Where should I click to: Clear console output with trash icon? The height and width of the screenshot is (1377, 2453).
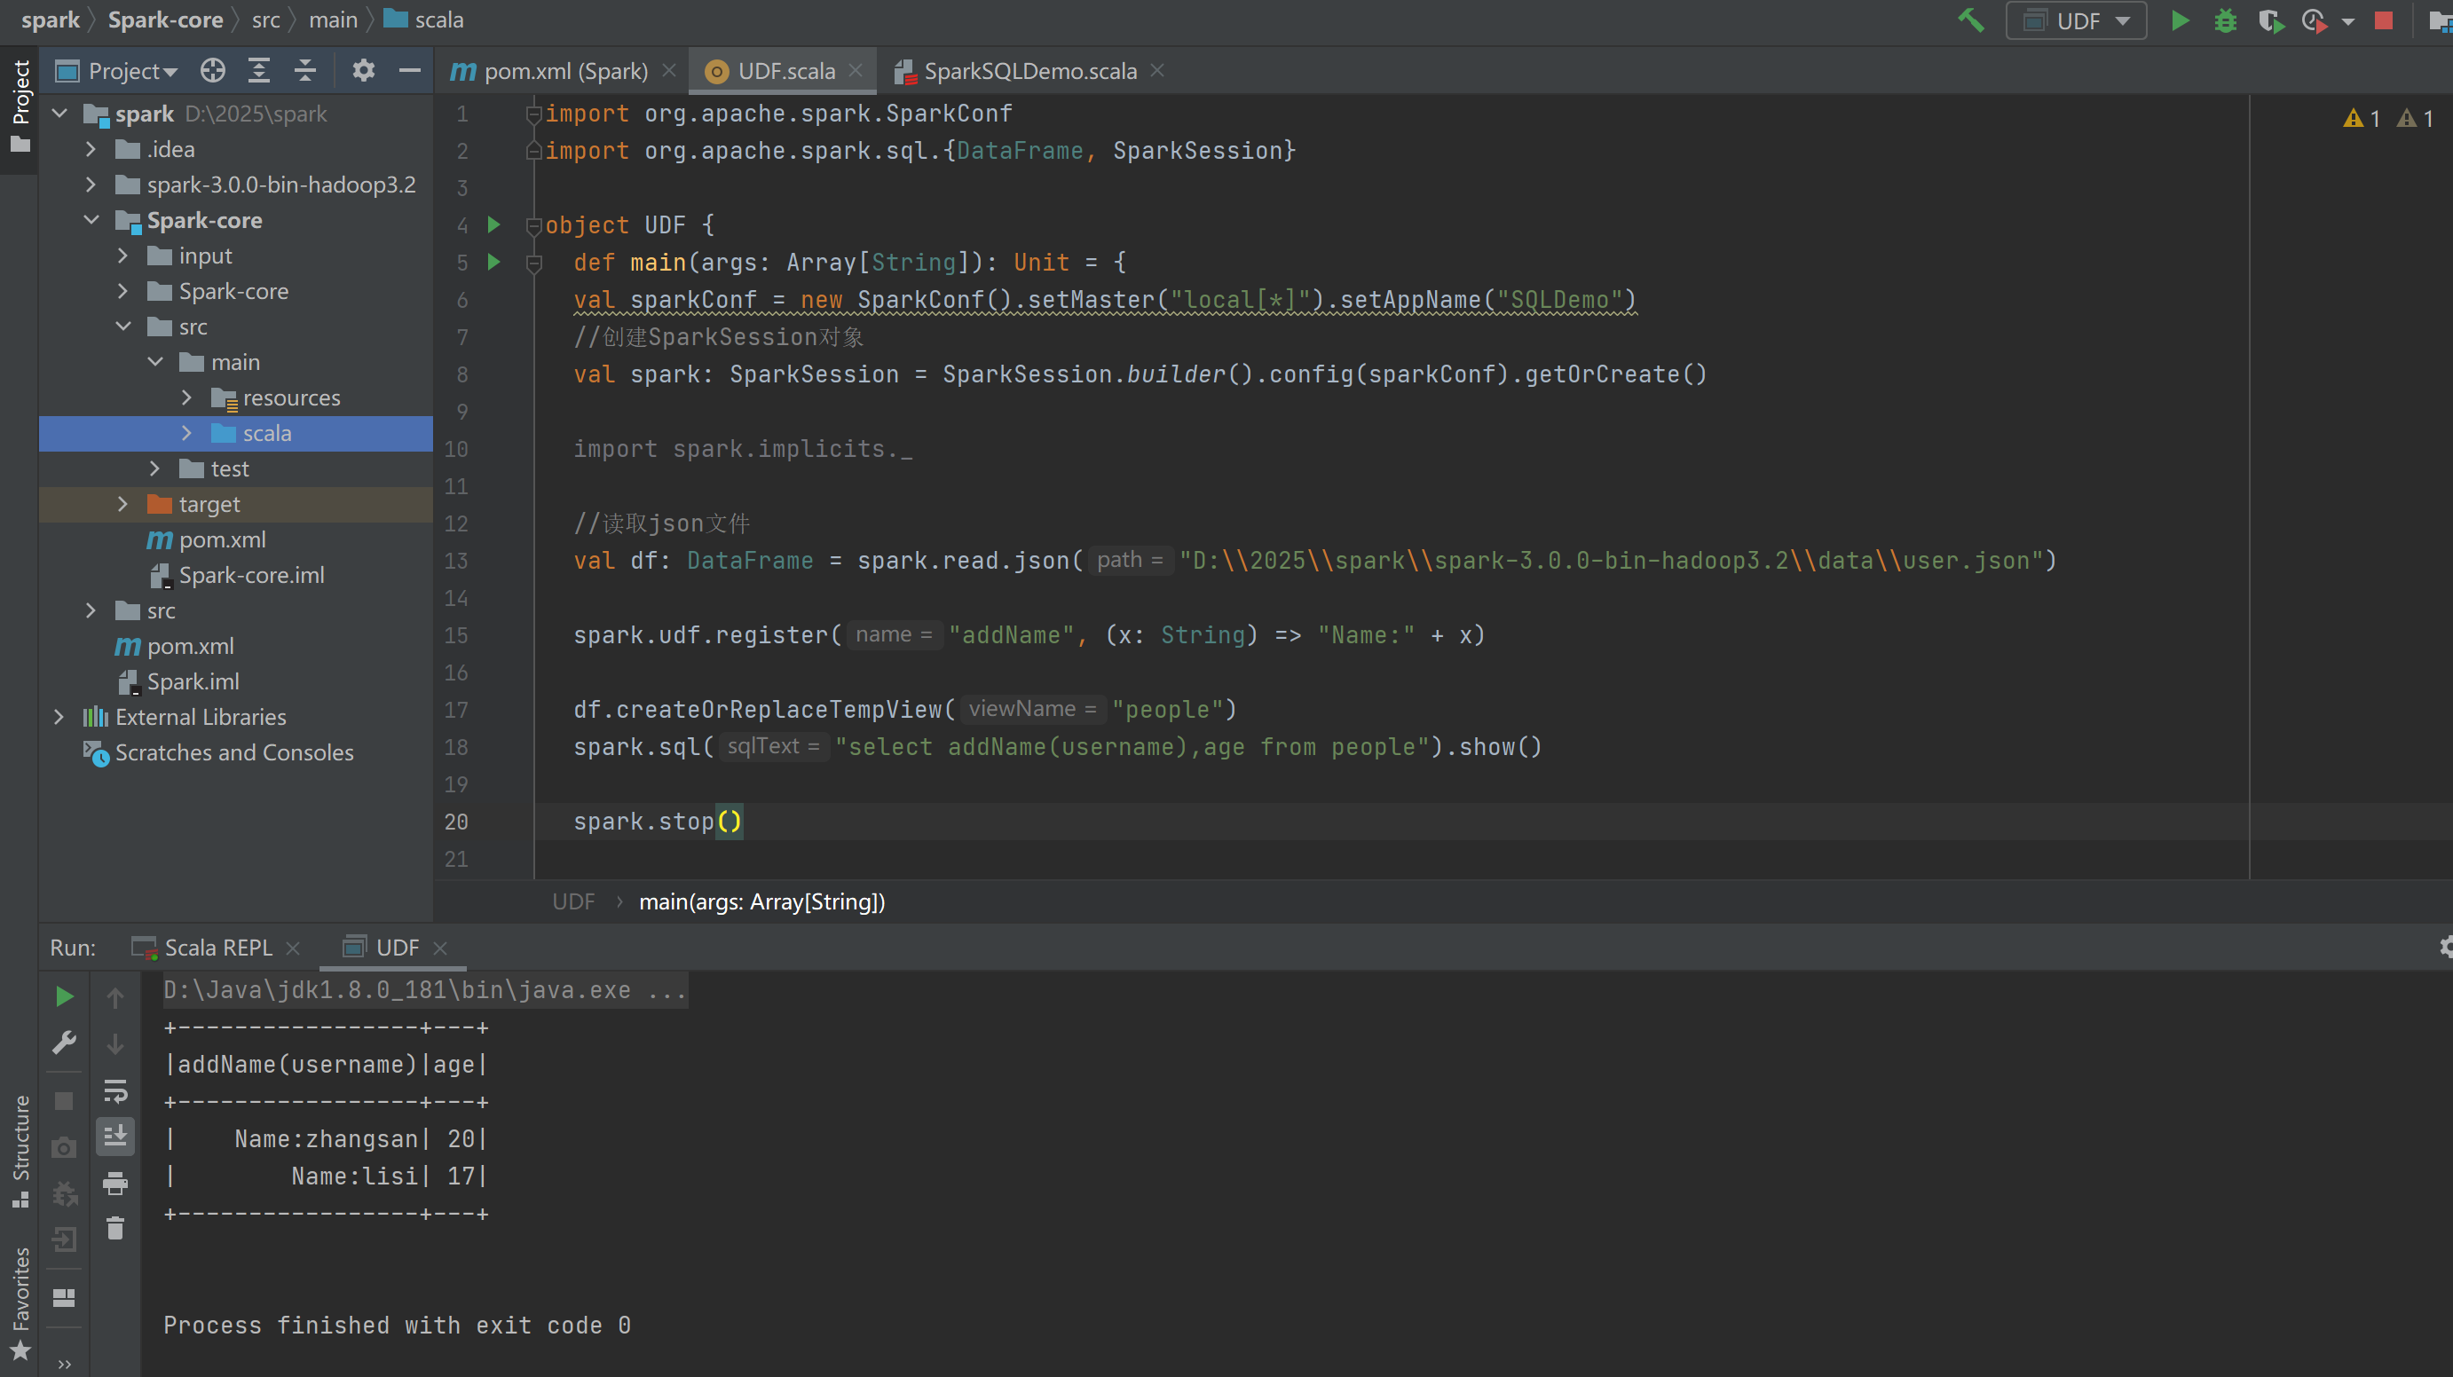click(x=115, y=1229)
